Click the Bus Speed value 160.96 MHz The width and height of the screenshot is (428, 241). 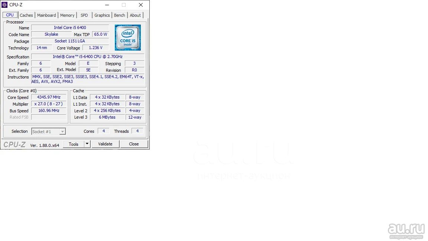click(x=49, y=110)
